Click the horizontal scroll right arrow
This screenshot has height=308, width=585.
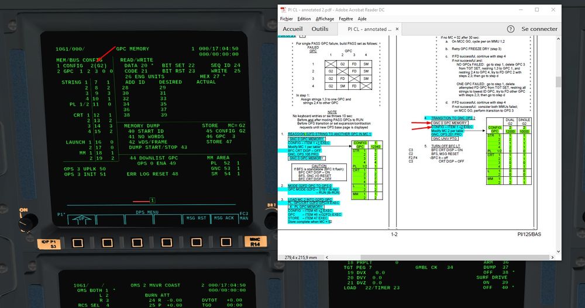553,257
